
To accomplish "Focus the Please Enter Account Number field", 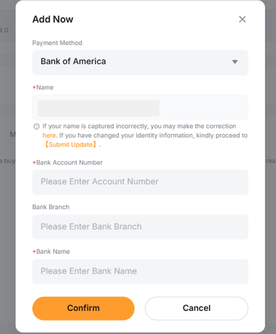I will (x=140, y=182).
